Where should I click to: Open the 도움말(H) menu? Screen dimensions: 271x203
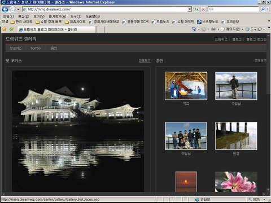93,16
